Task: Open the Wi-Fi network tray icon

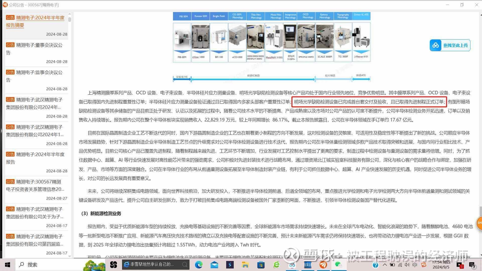Action: (x=400, y=265)
